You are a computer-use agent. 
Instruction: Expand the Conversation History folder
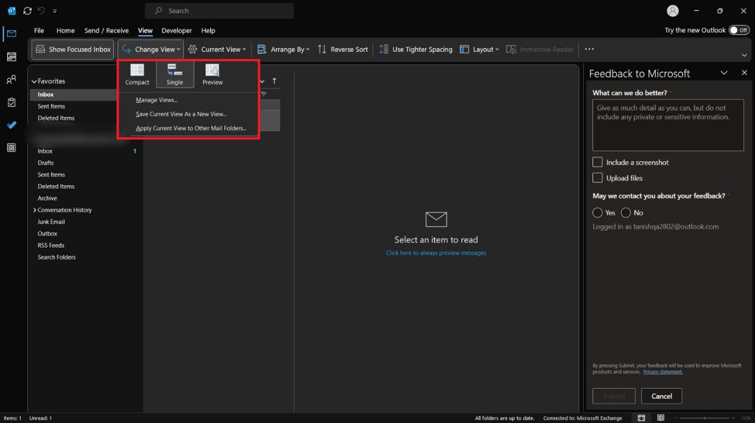tap(34, 210)
